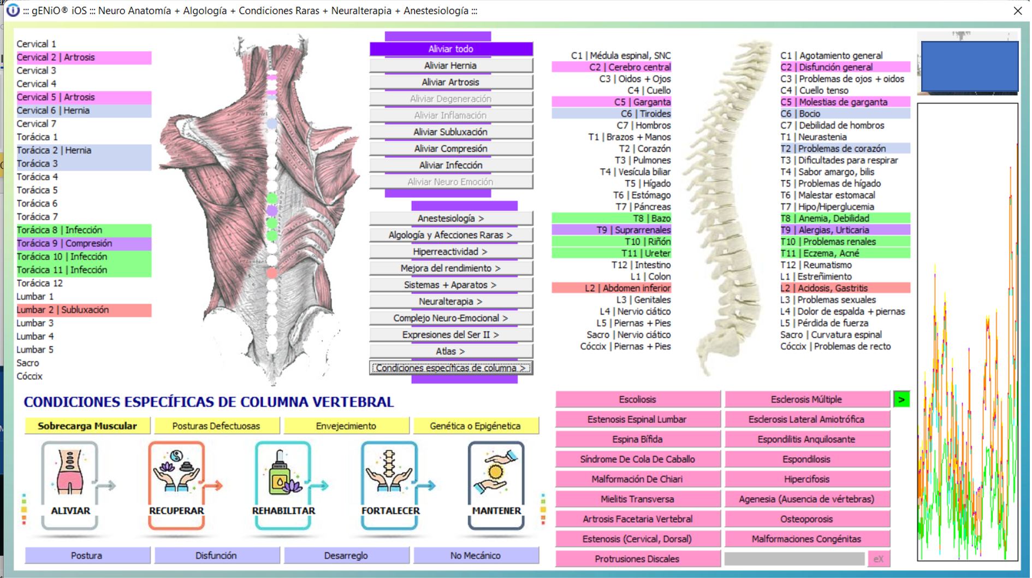
Task: Click the Aliviar Hernia button
Action: point(451,66)
